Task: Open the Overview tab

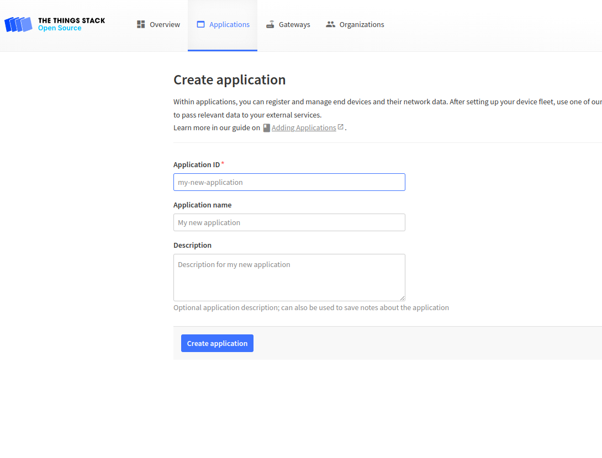Action: click(165, 24)
